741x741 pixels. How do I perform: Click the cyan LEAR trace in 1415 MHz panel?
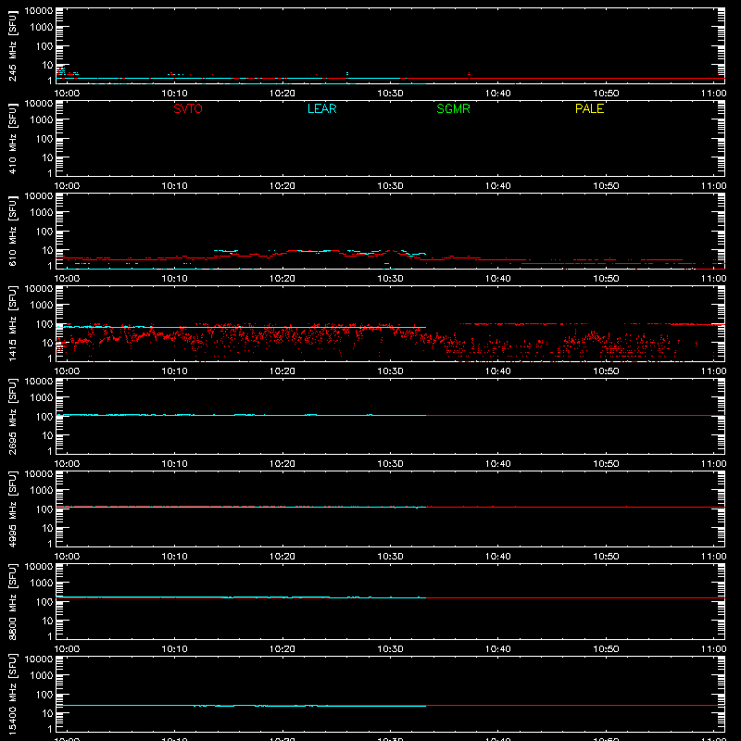[x=241, y=327]
